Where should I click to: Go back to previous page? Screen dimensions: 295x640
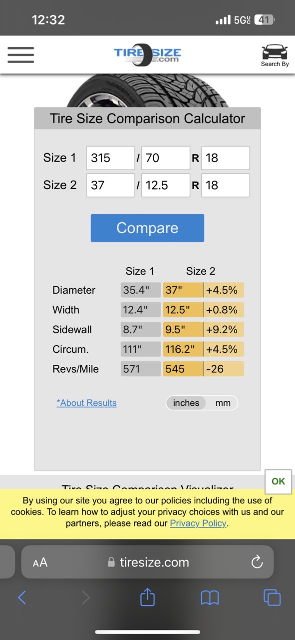[22, 597]
